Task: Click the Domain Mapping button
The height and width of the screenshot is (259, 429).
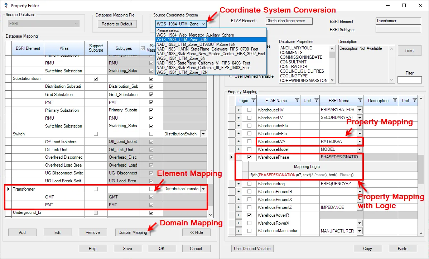Action: [x=133, y=232]
